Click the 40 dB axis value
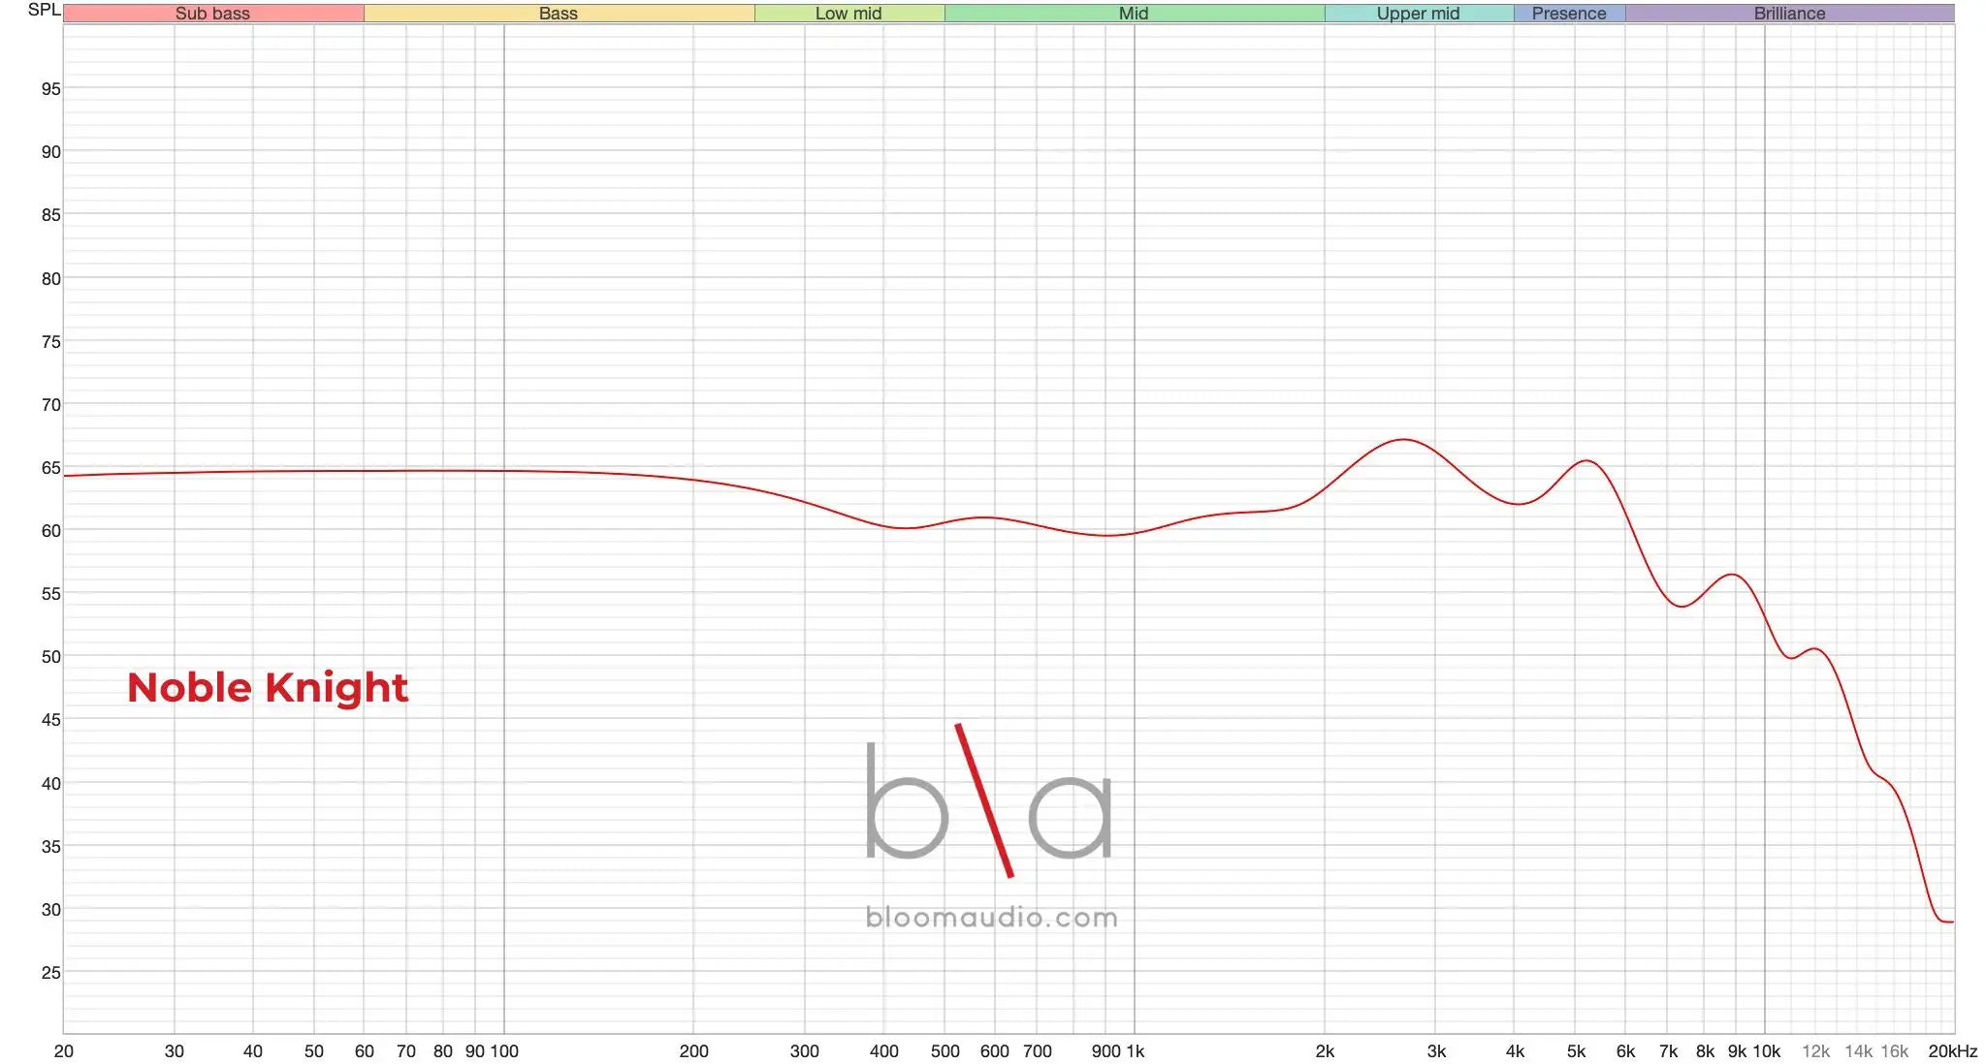Screen dimensions: 1986x1064 50,783
